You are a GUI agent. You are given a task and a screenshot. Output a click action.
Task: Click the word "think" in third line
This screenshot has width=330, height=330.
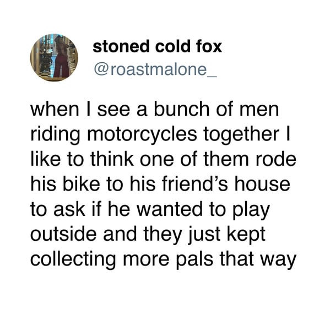click(x=112, y=159)
